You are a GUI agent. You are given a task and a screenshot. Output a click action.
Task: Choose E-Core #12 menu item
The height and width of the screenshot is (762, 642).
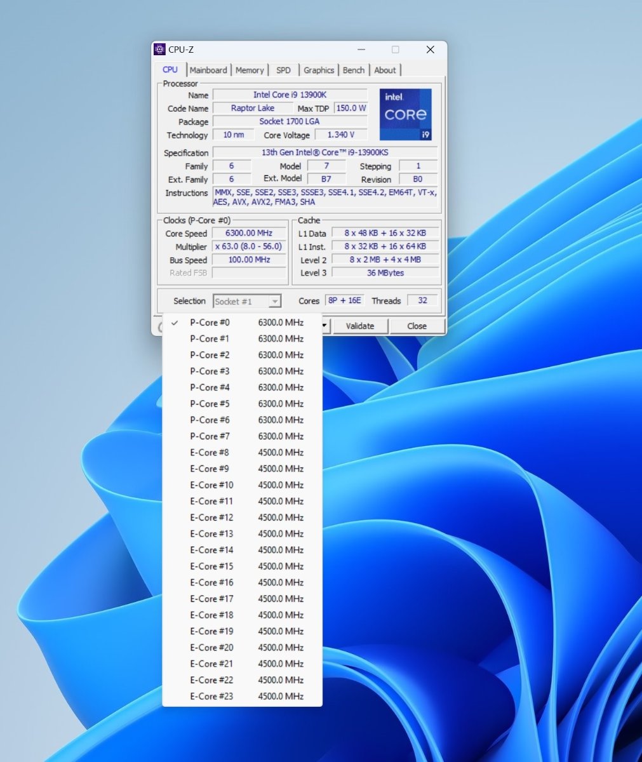coord(243,518)
